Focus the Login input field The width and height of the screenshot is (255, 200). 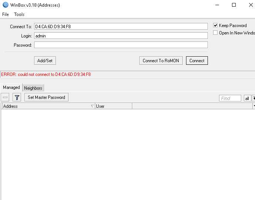click(x=121, y=36)
